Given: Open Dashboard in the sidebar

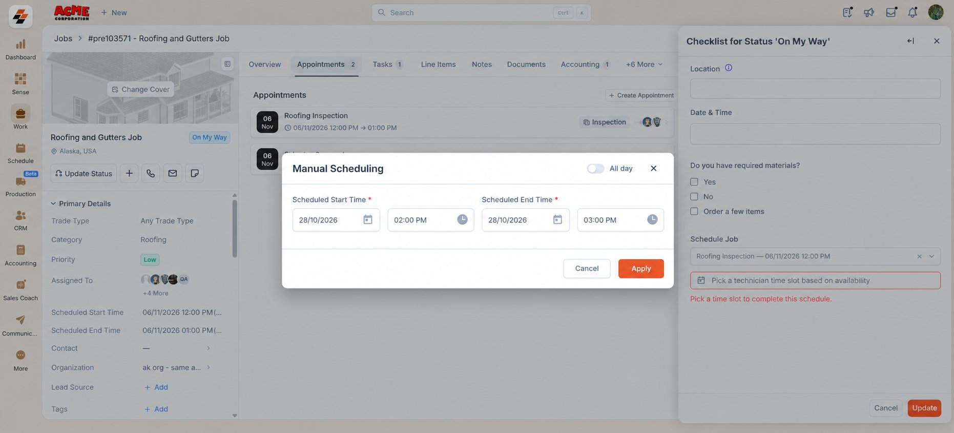Looking at the screenshot, I should pyautogui.click(x=20, y=50).
